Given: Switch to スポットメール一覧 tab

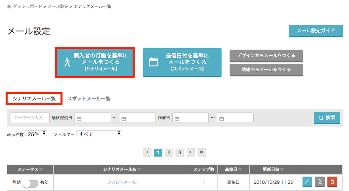Looking at the screenshot, I should click(89, 99).
